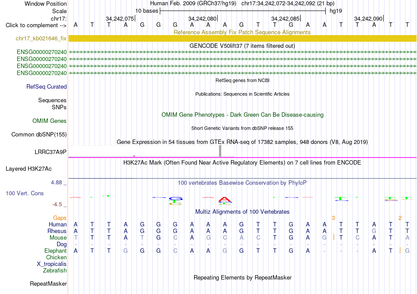Click the 'GENCODE V50lift37 (7 items filtered out)' title

pos(242,46)
